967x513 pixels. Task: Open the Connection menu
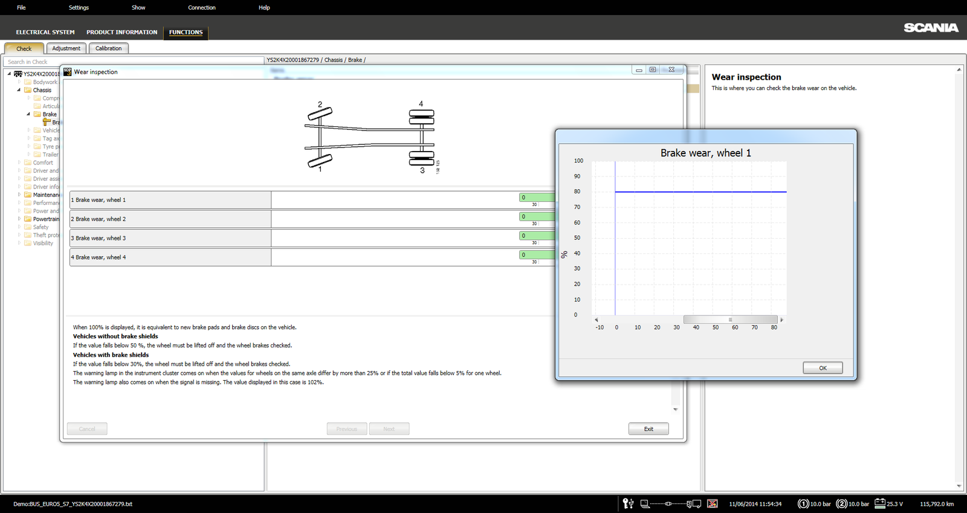click(202, 7)
